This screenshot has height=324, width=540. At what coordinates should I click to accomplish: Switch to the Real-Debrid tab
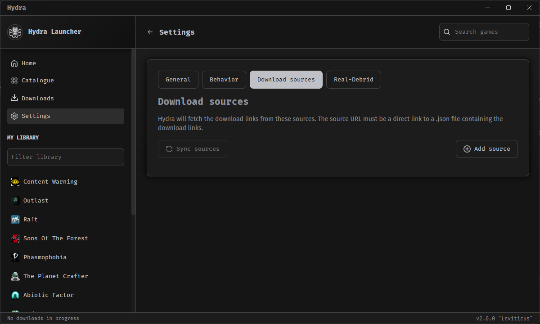click(354, 79)
